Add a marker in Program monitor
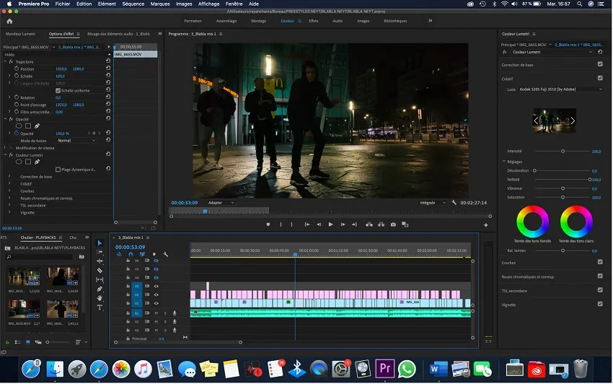This screenshot has height=384, width=613. click(268, 224)
